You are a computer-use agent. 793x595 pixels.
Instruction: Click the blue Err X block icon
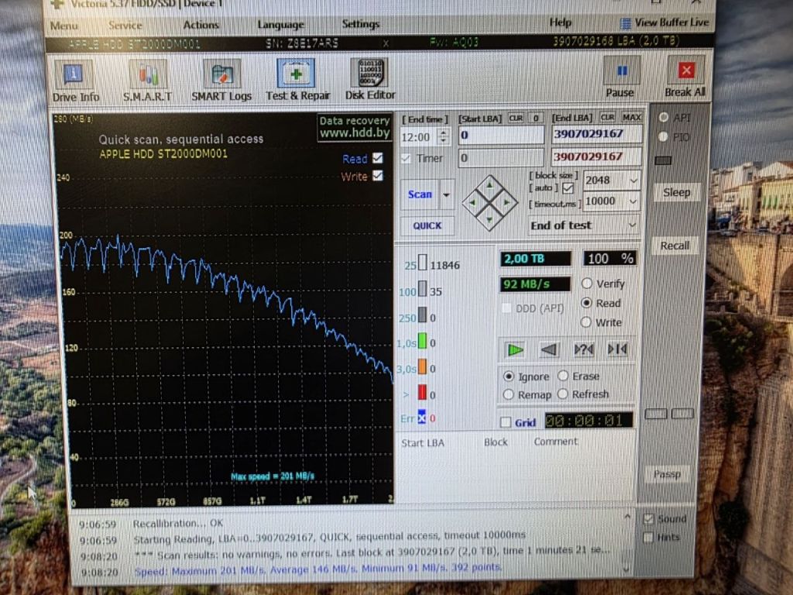422,417
